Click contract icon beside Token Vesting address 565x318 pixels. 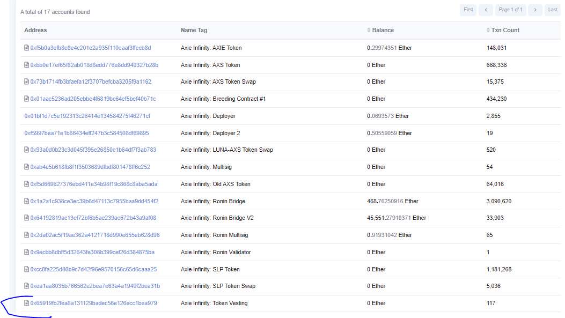(26, 303)
